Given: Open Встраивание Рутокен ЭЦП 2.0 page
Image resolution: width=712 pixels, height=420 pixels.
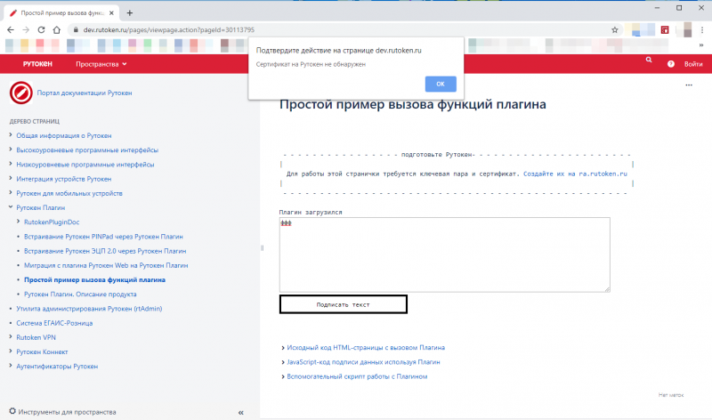Looking at the screenshot, I should 105,251.
